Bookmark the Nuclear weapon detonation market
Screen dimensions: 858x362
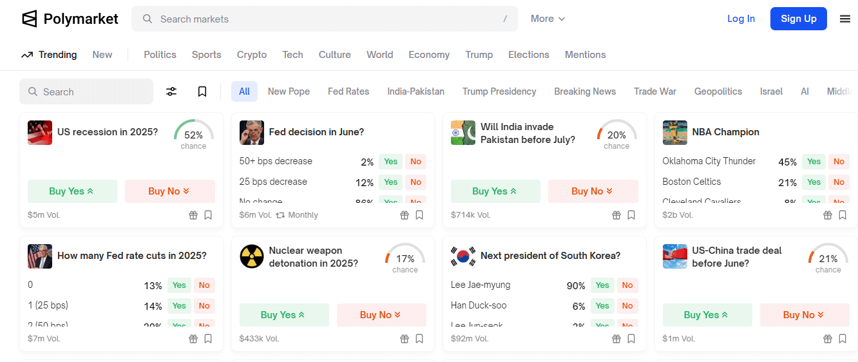[419, 339]
